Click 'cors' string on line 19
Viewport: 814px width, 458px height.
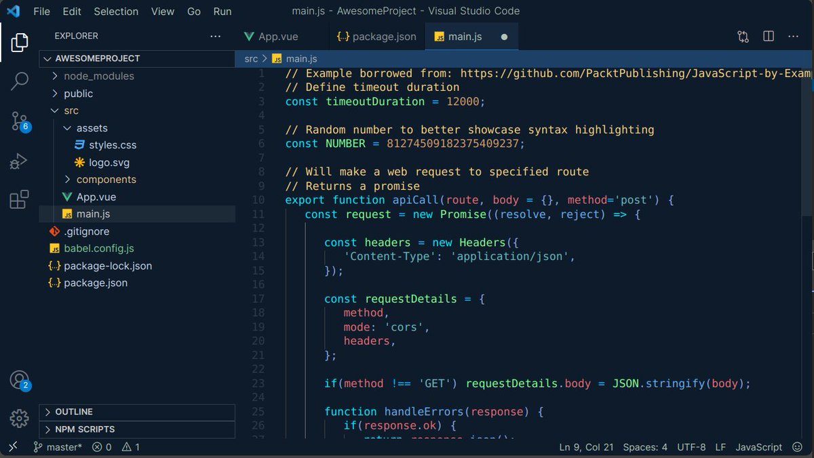tap(404, 327)
